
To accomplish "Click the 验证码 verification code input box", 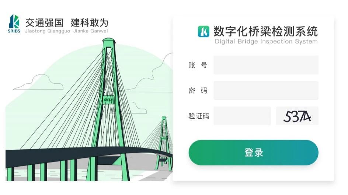I will click(242, 116).
